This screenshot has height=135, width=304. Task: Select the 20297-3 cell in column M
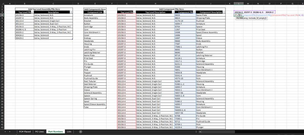pos(248,12)
